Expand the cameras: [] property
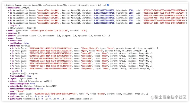The width and height of the screenshot is (190, 103). [x=7, y=33]
